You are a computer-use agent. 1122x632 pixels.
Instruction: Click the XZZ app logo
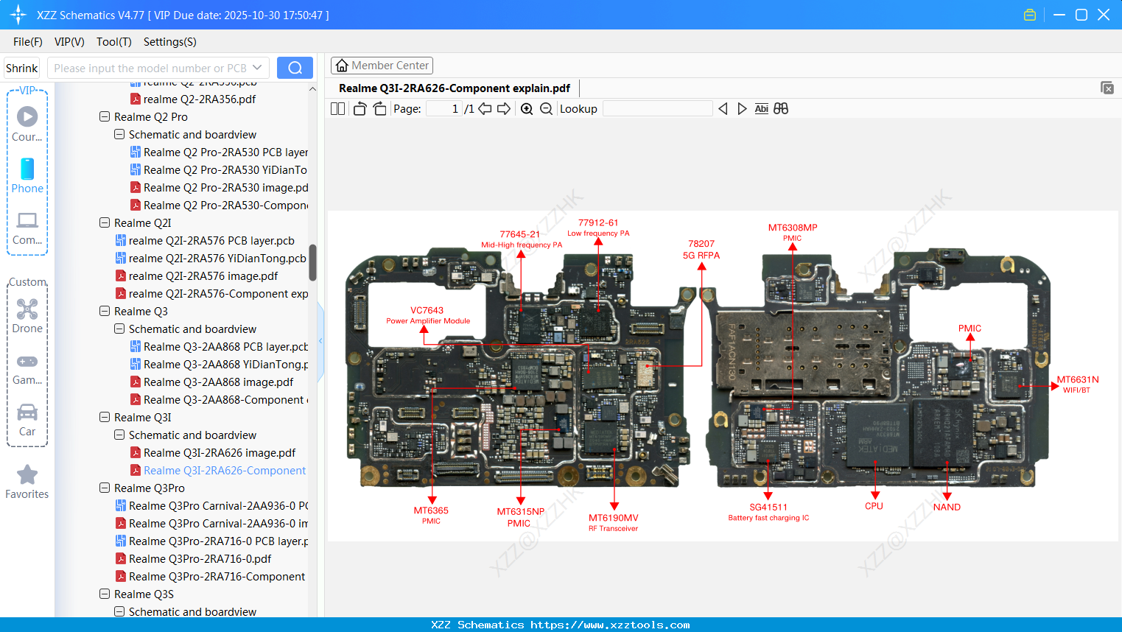point(18,15)
